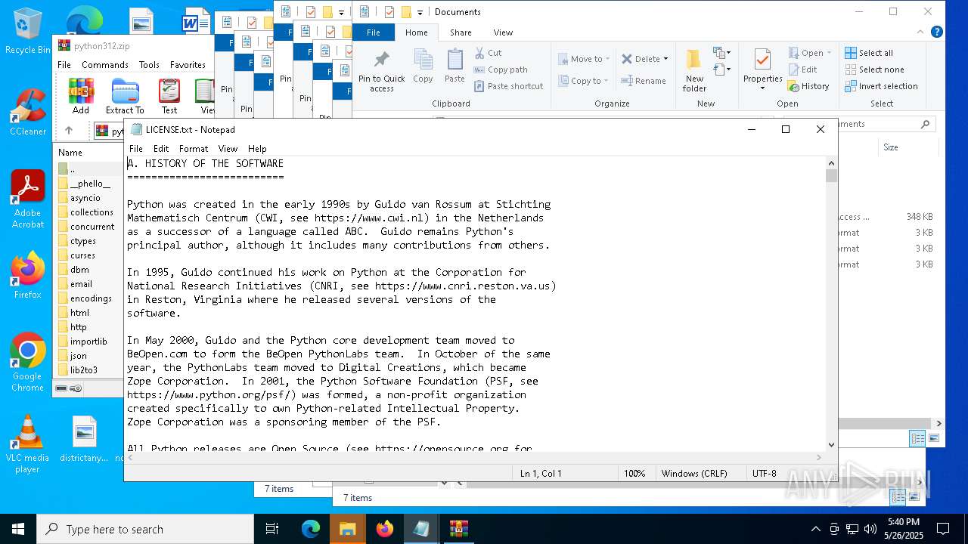Expand Move to dropdown
Image resolution: width=968 pixels, height=544 pixels.
tap(609, 59)
